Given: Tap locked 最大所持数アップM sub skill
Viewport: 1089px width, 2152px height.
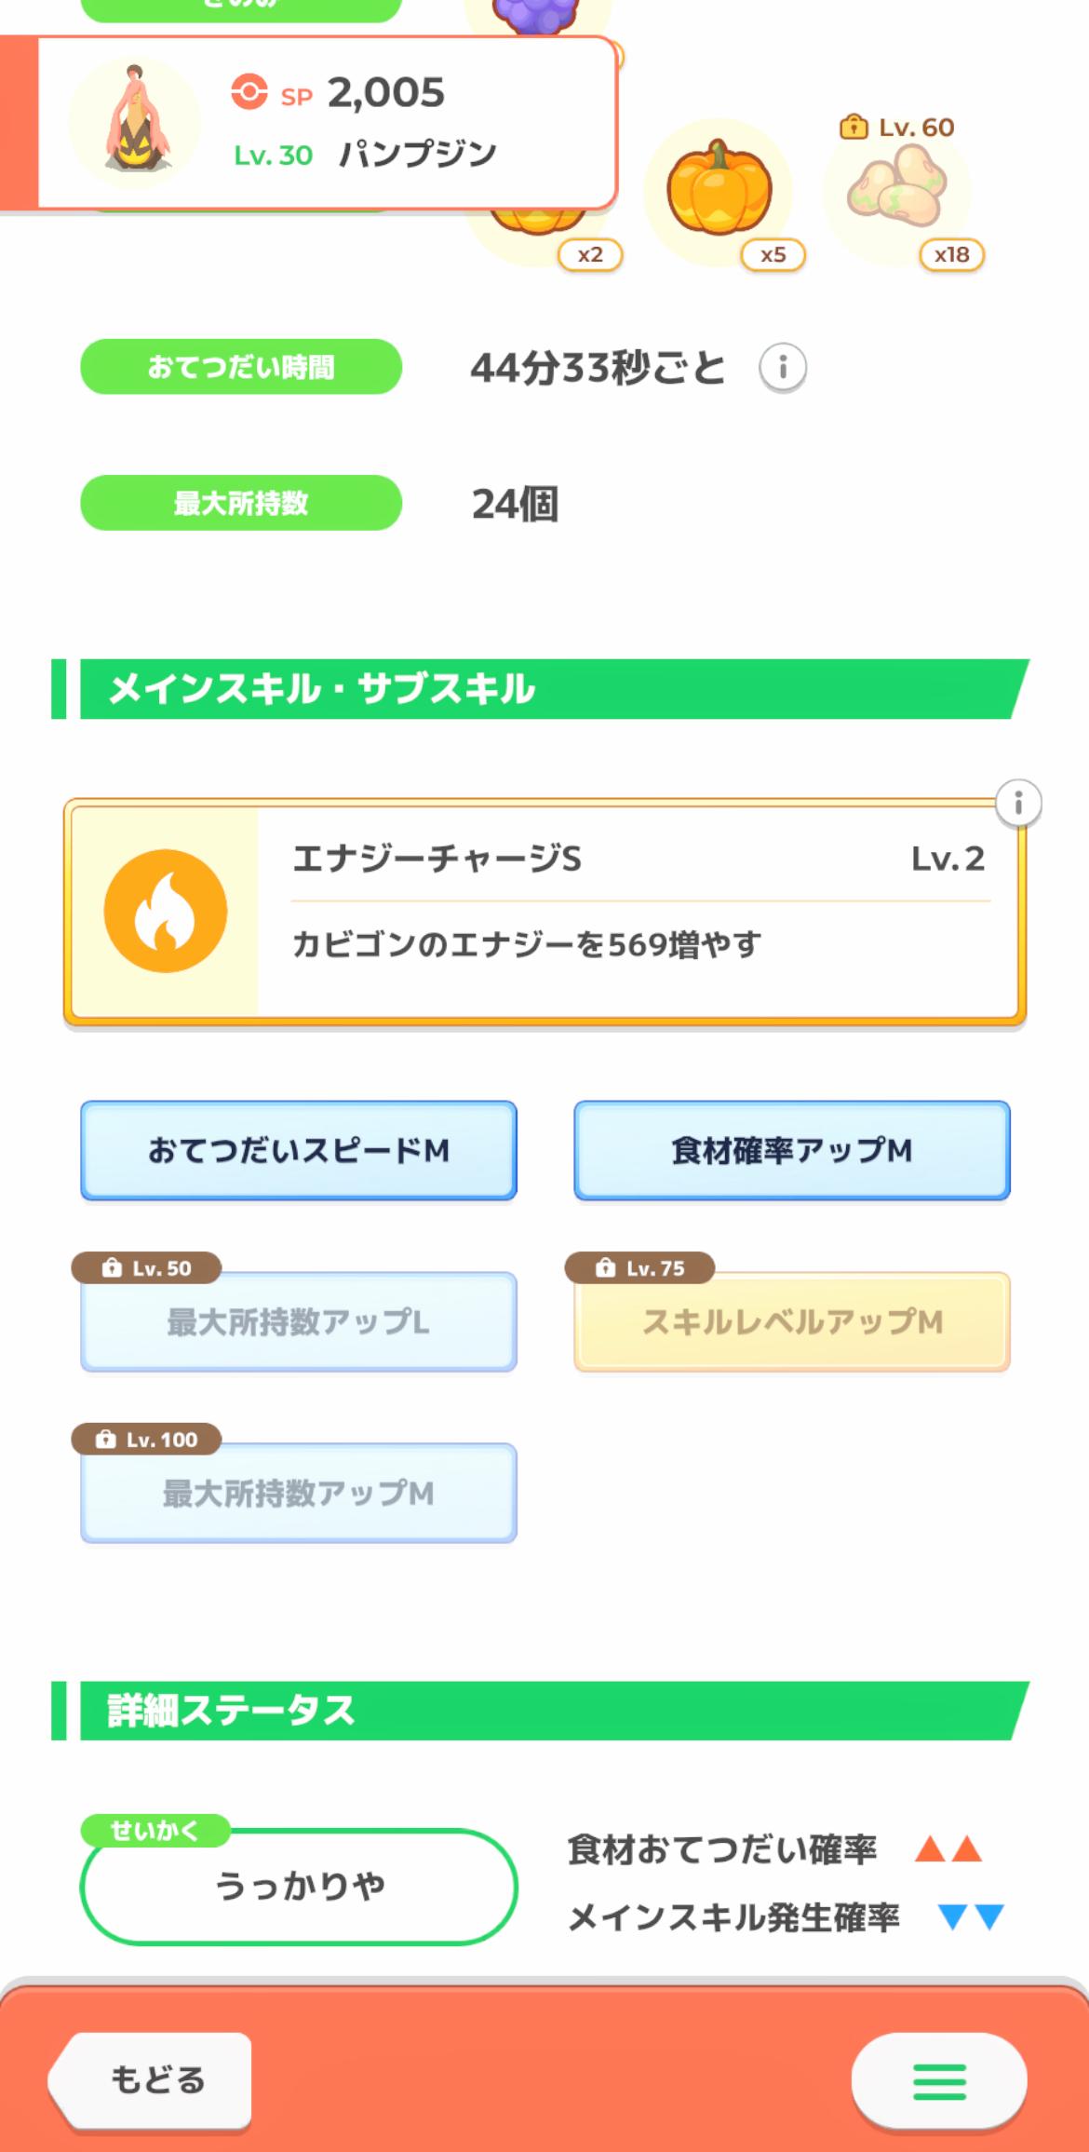Looking at the screenshot, I should (x=298, y=1494).
